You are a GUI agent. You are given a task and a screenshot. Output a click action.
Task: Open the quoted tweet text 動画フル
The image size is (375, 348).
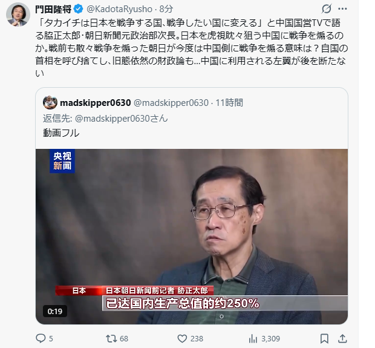pyautogui.click(x=61, y=133)
